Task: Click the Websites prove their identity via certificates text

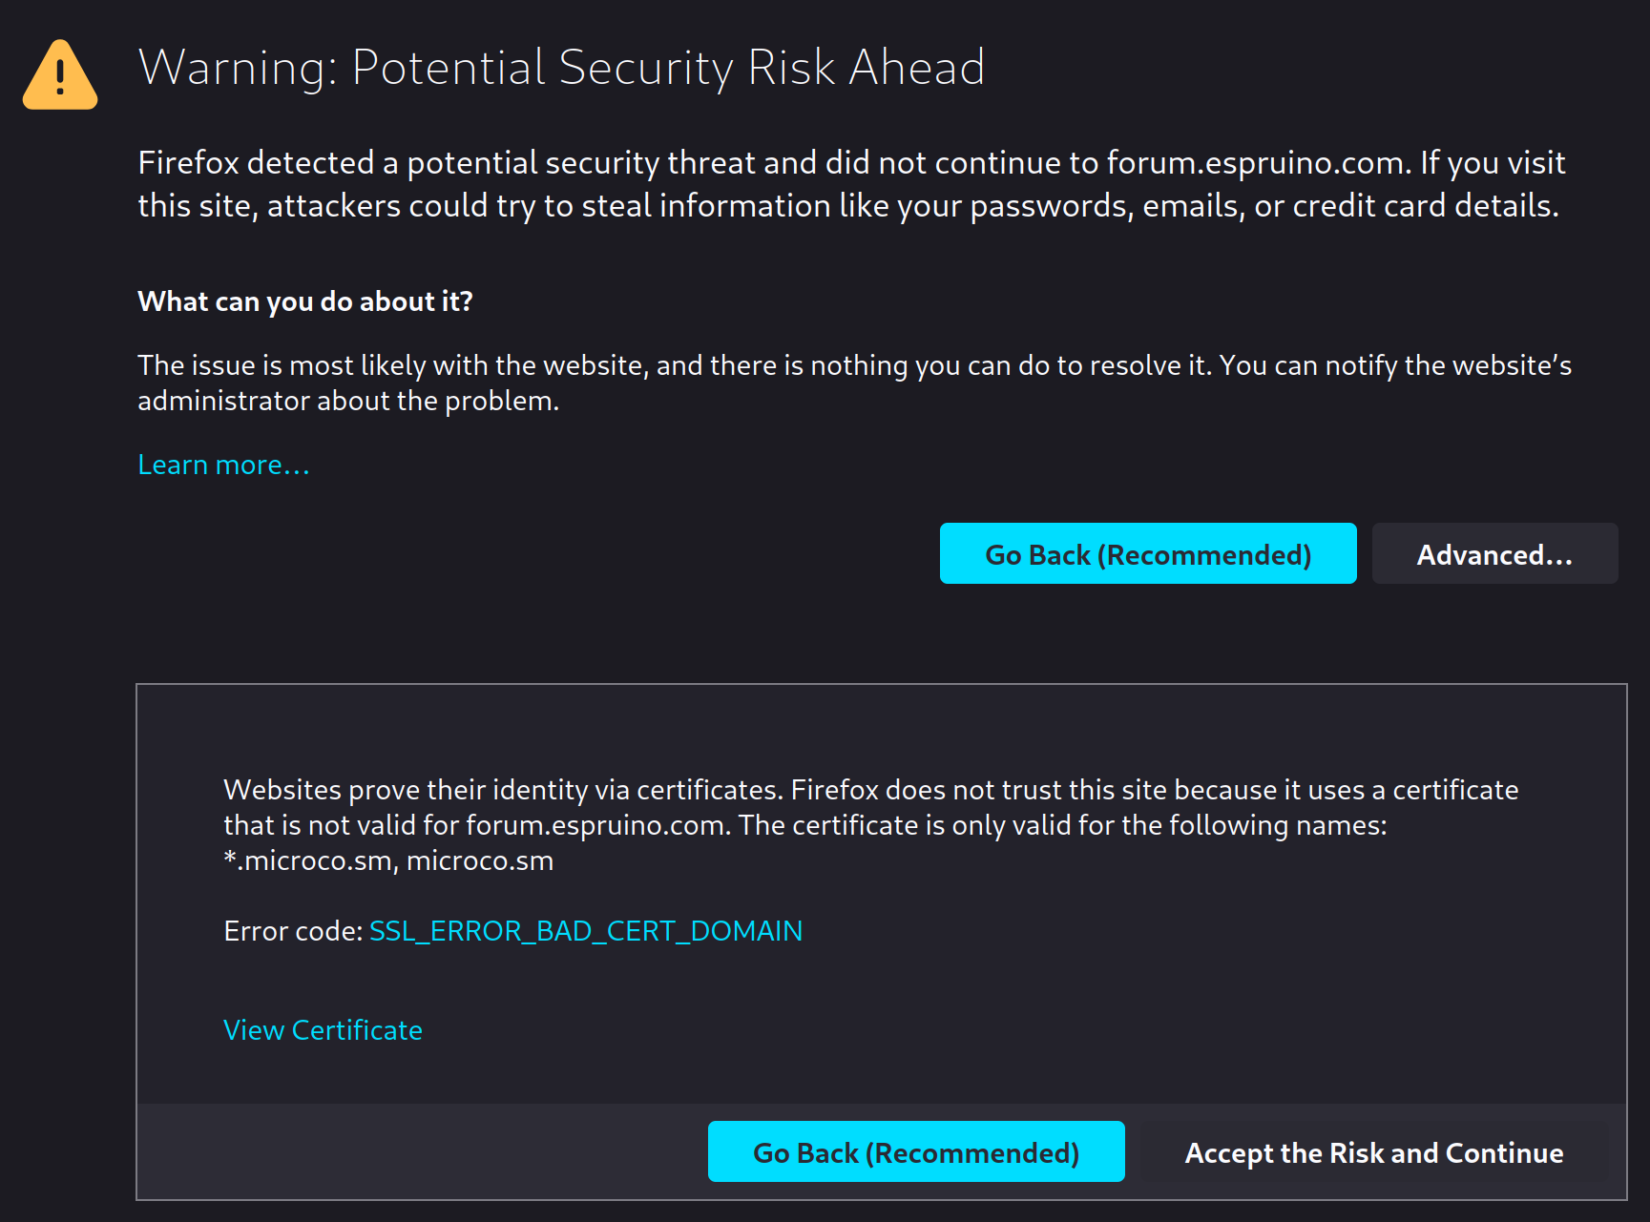Action: tap(870, 825)
